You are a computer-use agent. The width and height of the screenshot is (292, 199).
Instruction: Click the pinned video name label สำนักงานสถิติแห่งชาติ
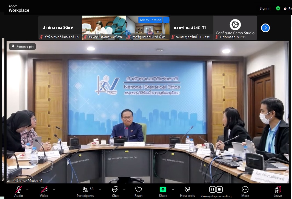coord(27,181)
